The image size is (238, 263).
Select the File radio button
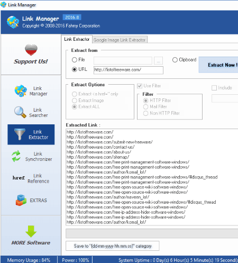[x=75, y=60]
